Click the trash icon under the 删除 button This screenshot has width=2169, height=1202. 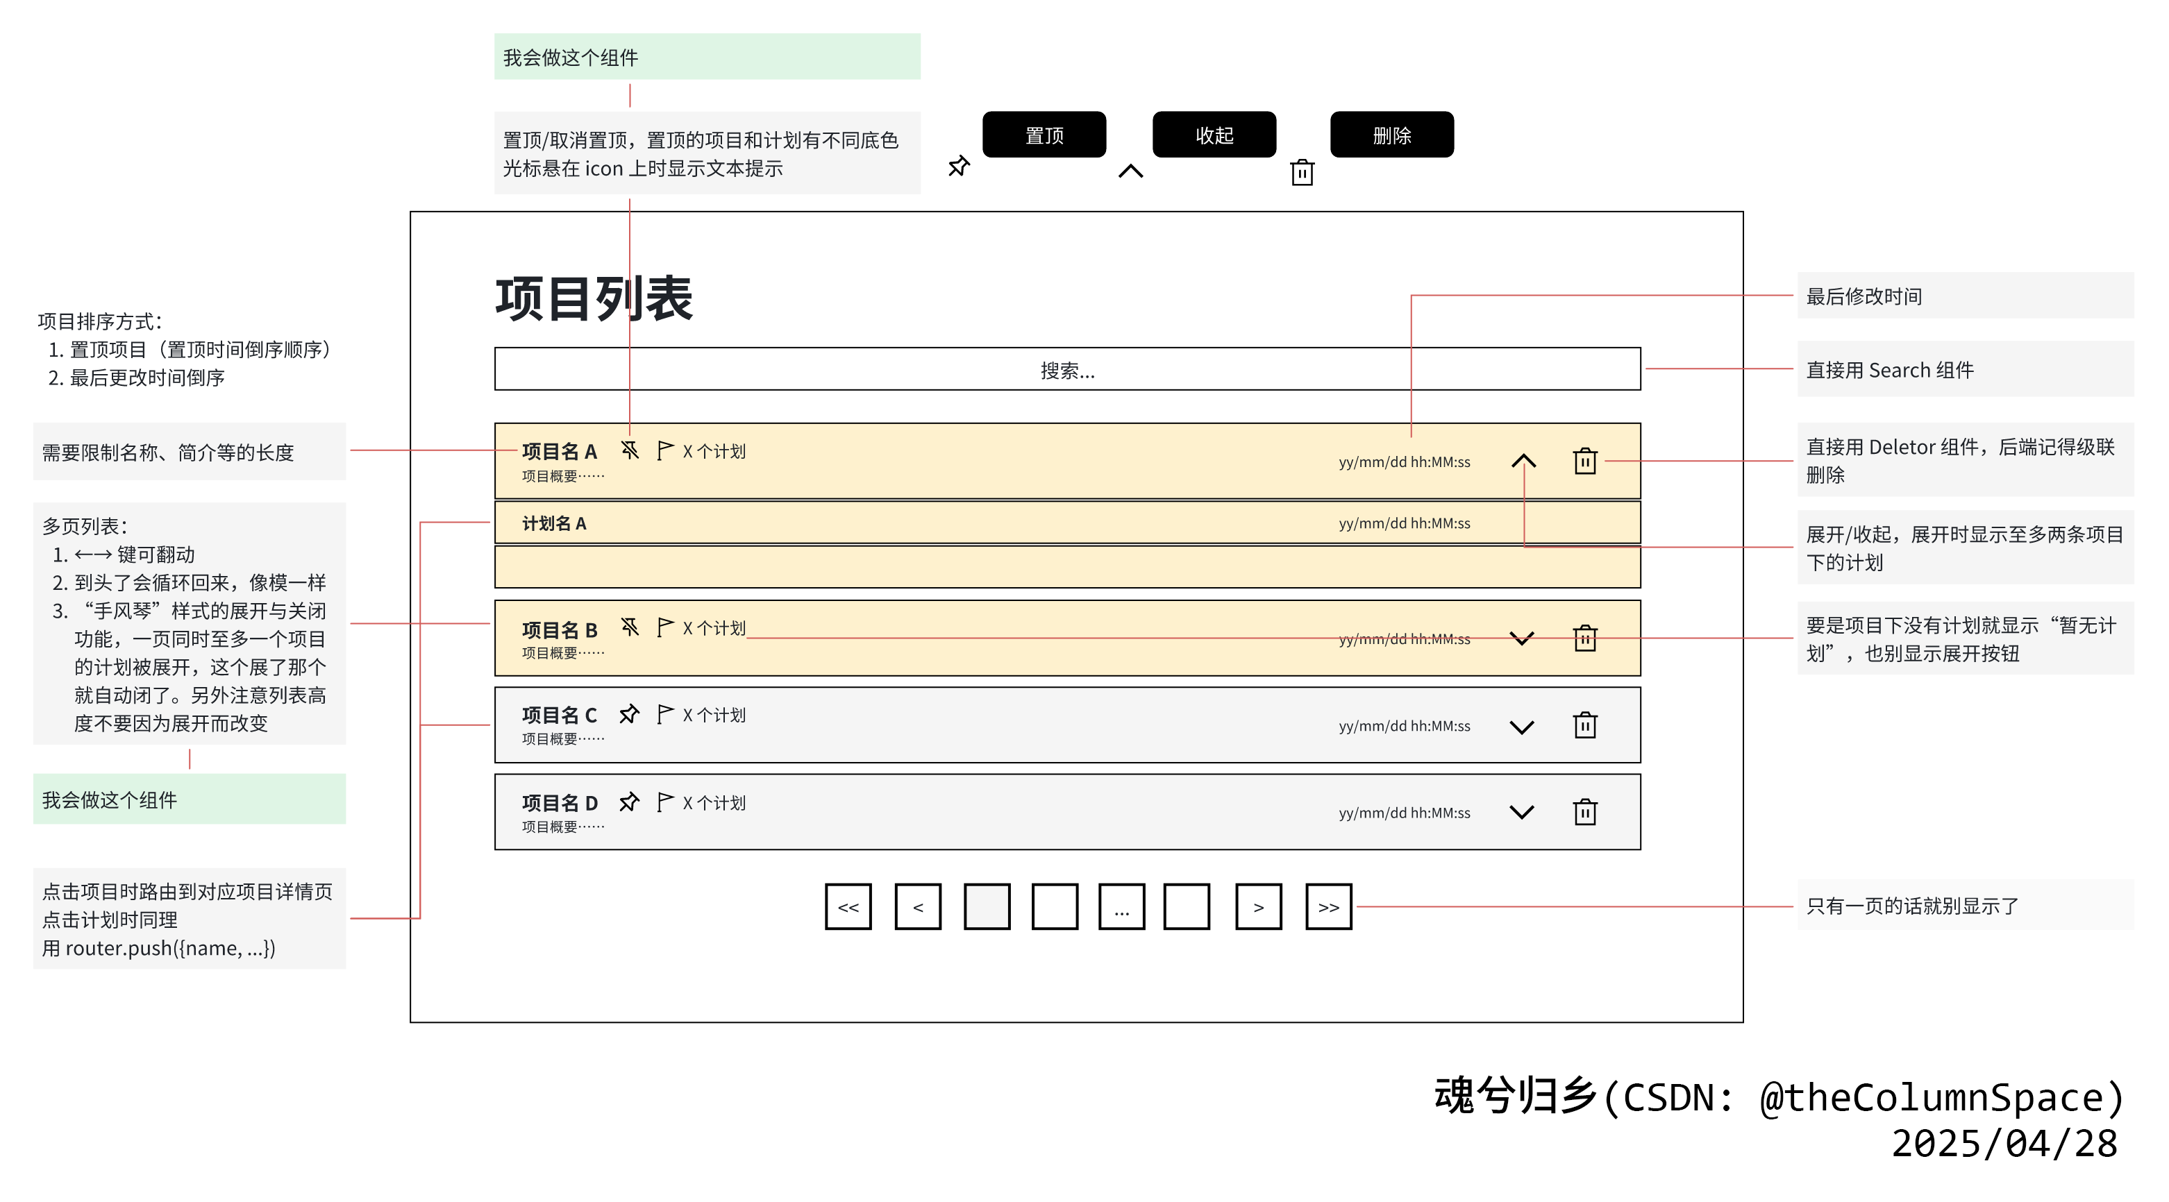point(1303,173)
